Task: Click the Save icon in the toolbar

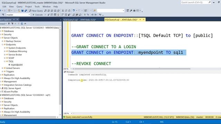Action: pos(22,11)
